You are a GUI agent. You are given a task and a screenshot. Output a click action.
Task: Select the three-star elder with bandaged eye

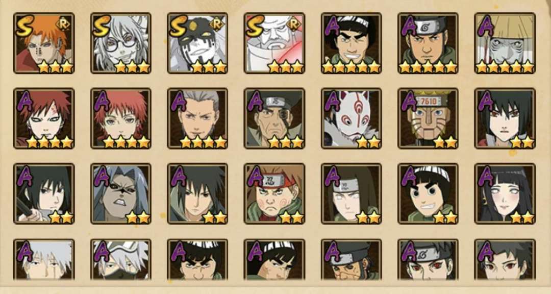pyautogui.click(x=274, y=118)
